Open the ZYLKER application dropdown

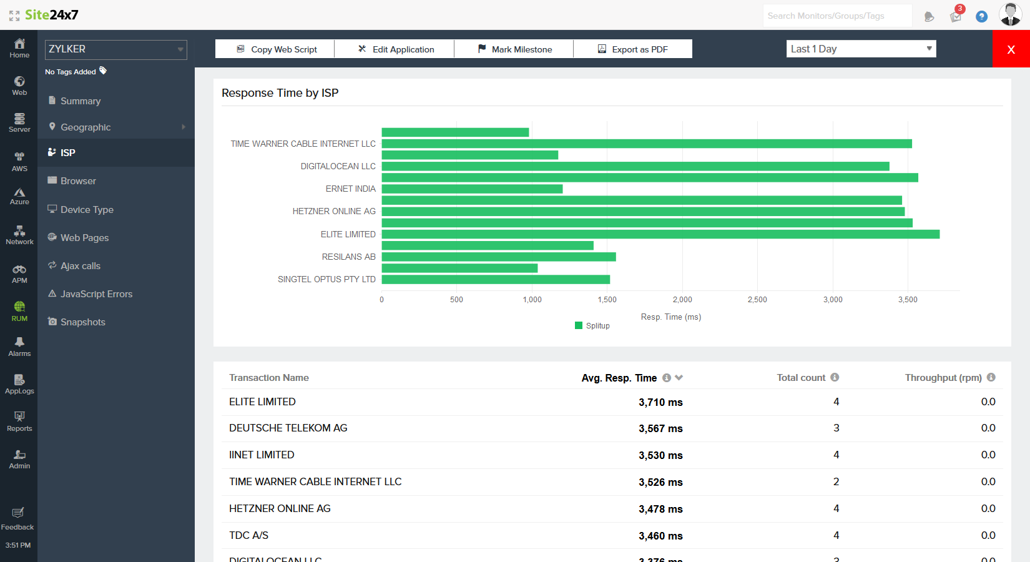[116, 49]
